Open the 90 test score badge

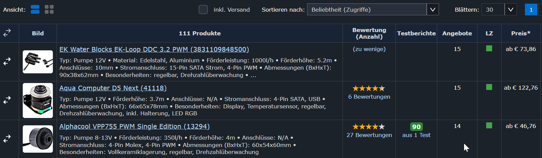[416, 127]
